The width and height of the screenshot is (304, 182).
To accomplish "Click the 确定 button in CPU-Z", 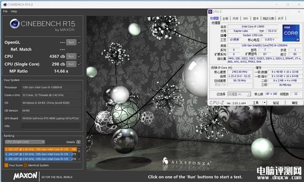I will pos(294,103).
